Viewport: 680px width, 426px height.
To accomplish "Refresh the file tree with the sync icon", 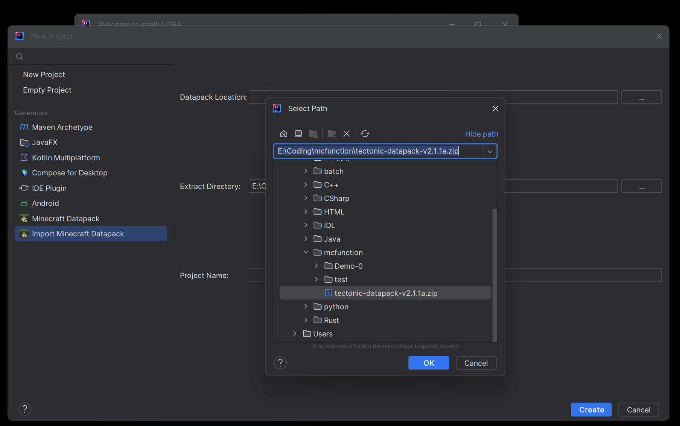I will (x=365, y=134).
